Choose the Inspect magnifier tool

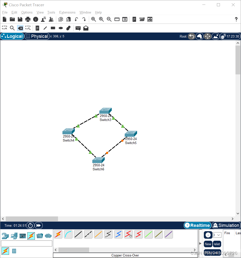coord(12,28)
